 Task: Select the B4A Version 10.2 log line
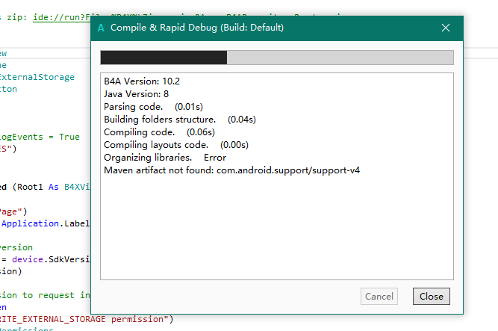click(x=142, y=81)
